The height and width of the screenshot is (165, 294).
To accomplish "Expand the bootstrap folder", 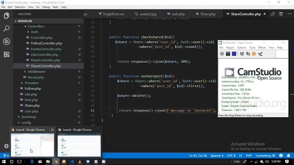I will tap(19, 117).
